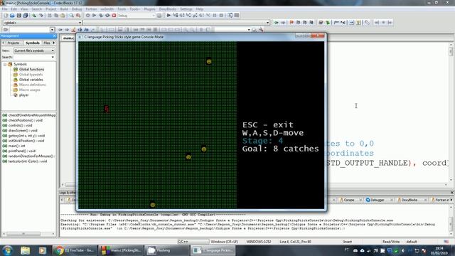
Task: Select printPanel() : void function
Action: click(21, 151)
